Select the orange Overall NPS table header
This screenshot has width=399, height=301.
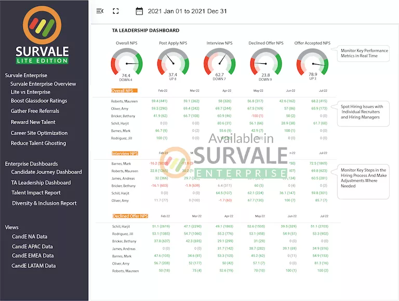click(x=124, y=91)
